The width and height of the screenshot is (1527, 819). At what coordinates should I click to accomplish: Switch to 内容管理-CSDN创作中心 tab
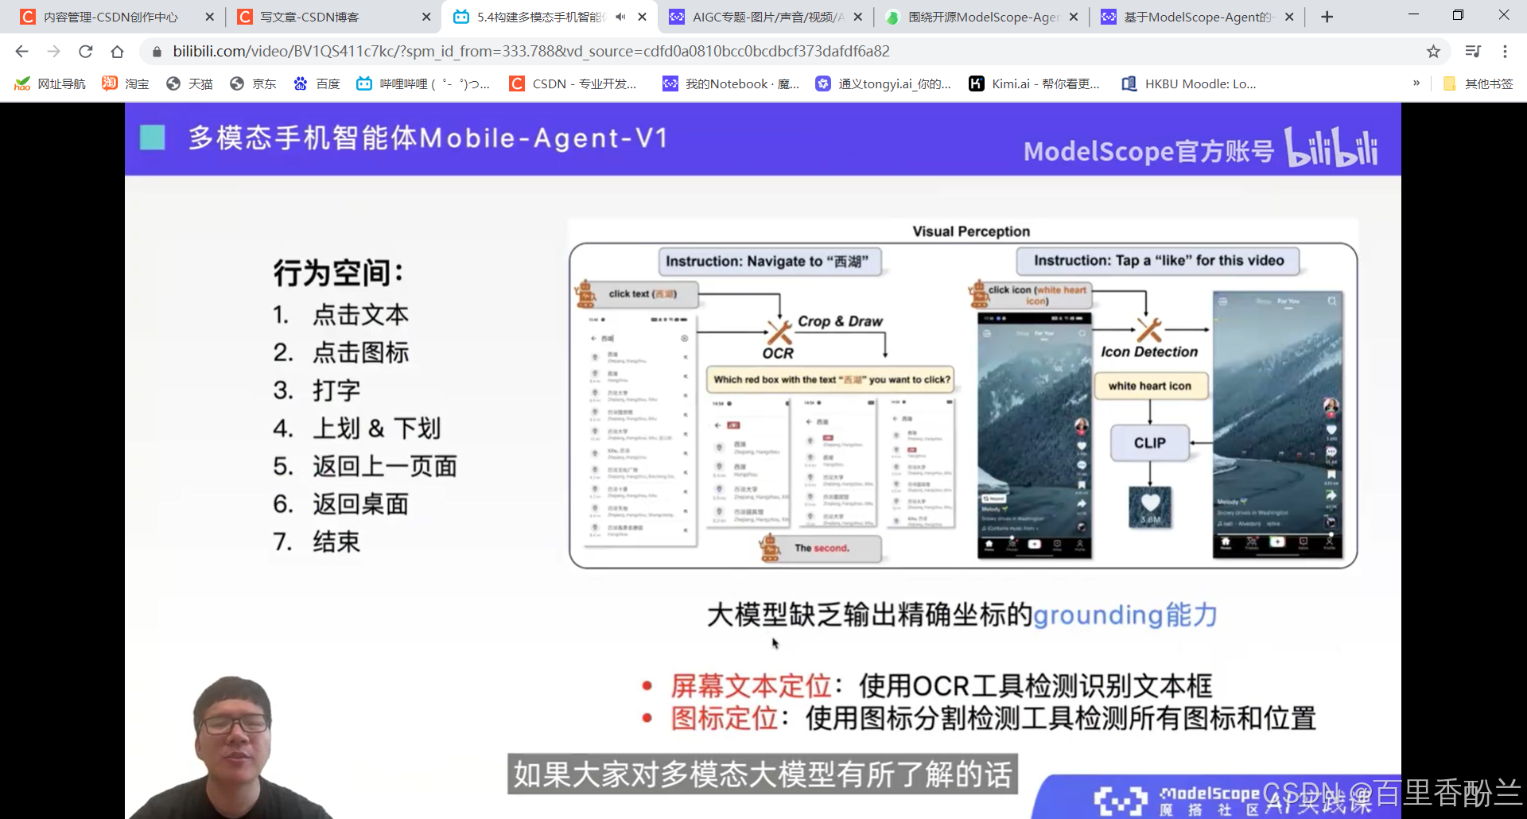point(110,17)
